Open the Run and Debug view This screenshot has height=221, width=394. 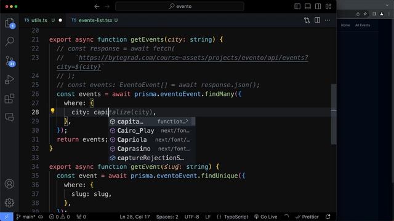10,80
